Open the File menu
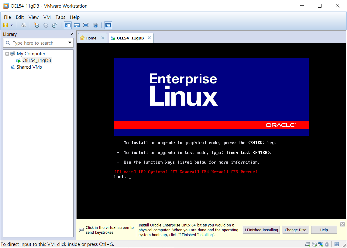Image resolution: width=347 pixels, height=248 pixels. tap(7, 17)
